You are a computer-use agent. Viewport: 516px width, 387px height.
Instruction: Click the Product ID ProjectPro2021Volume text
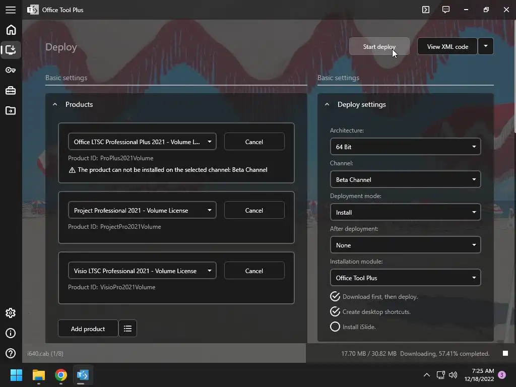(114, 227)
